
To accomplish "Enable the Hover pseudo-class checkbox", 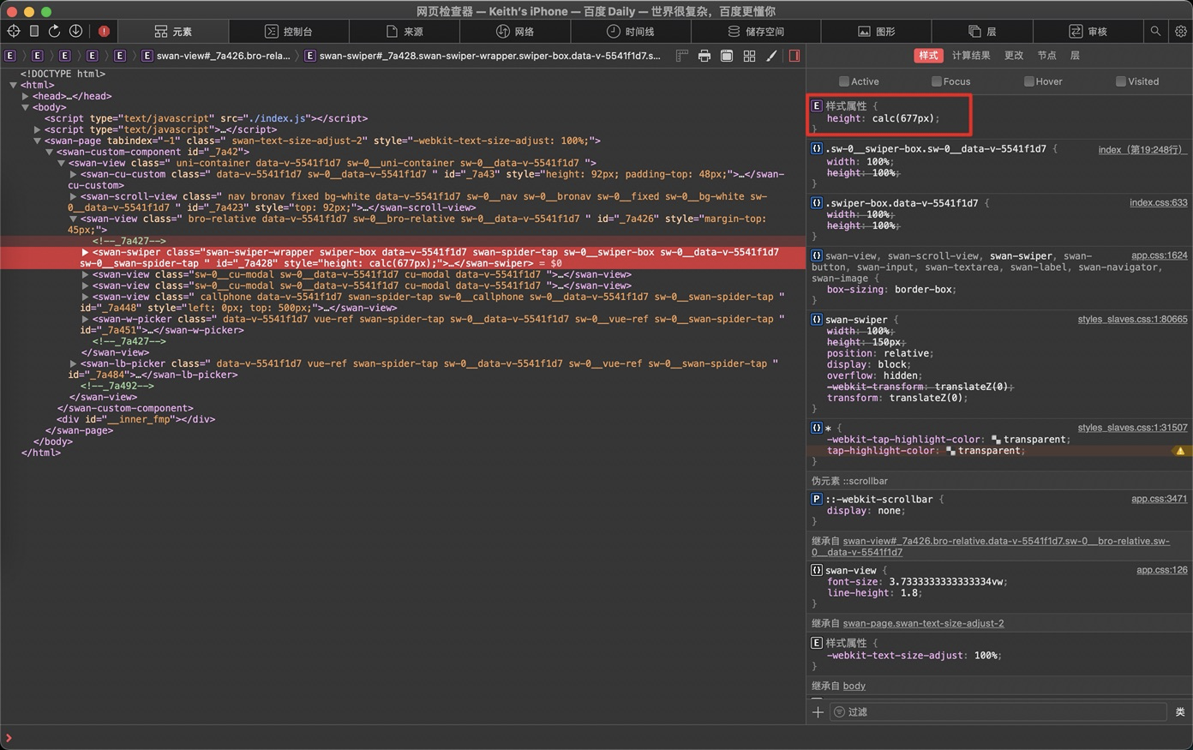I will tap(1029, 81).
